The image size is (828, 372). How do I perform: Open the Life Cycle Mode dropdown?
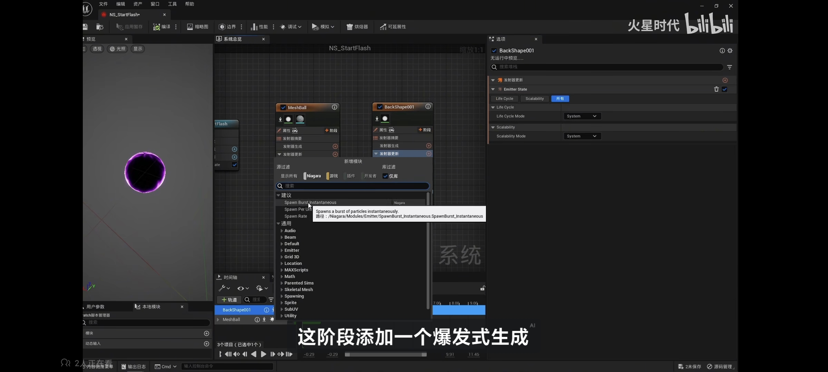[x=582, y=116]
